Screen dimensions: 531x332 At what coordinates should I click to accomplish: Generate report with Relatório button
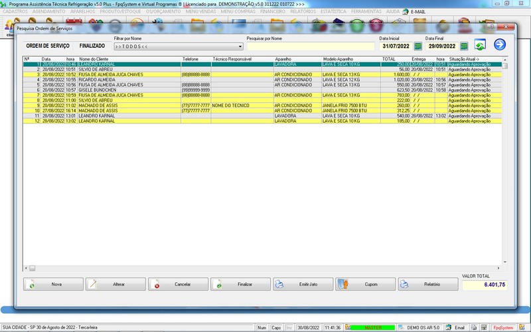click(428, 284)
